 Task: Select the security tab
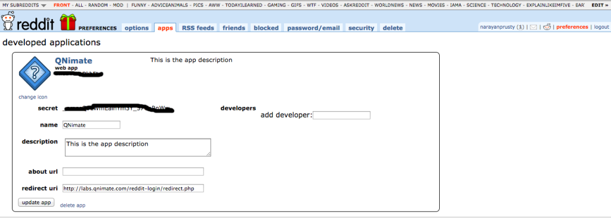click(361, 27)
